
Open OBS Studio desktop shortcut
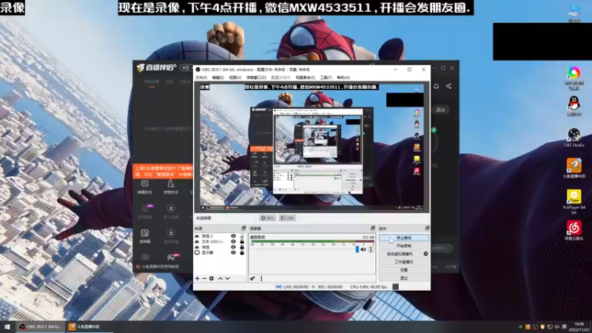(x=574, y=138)
